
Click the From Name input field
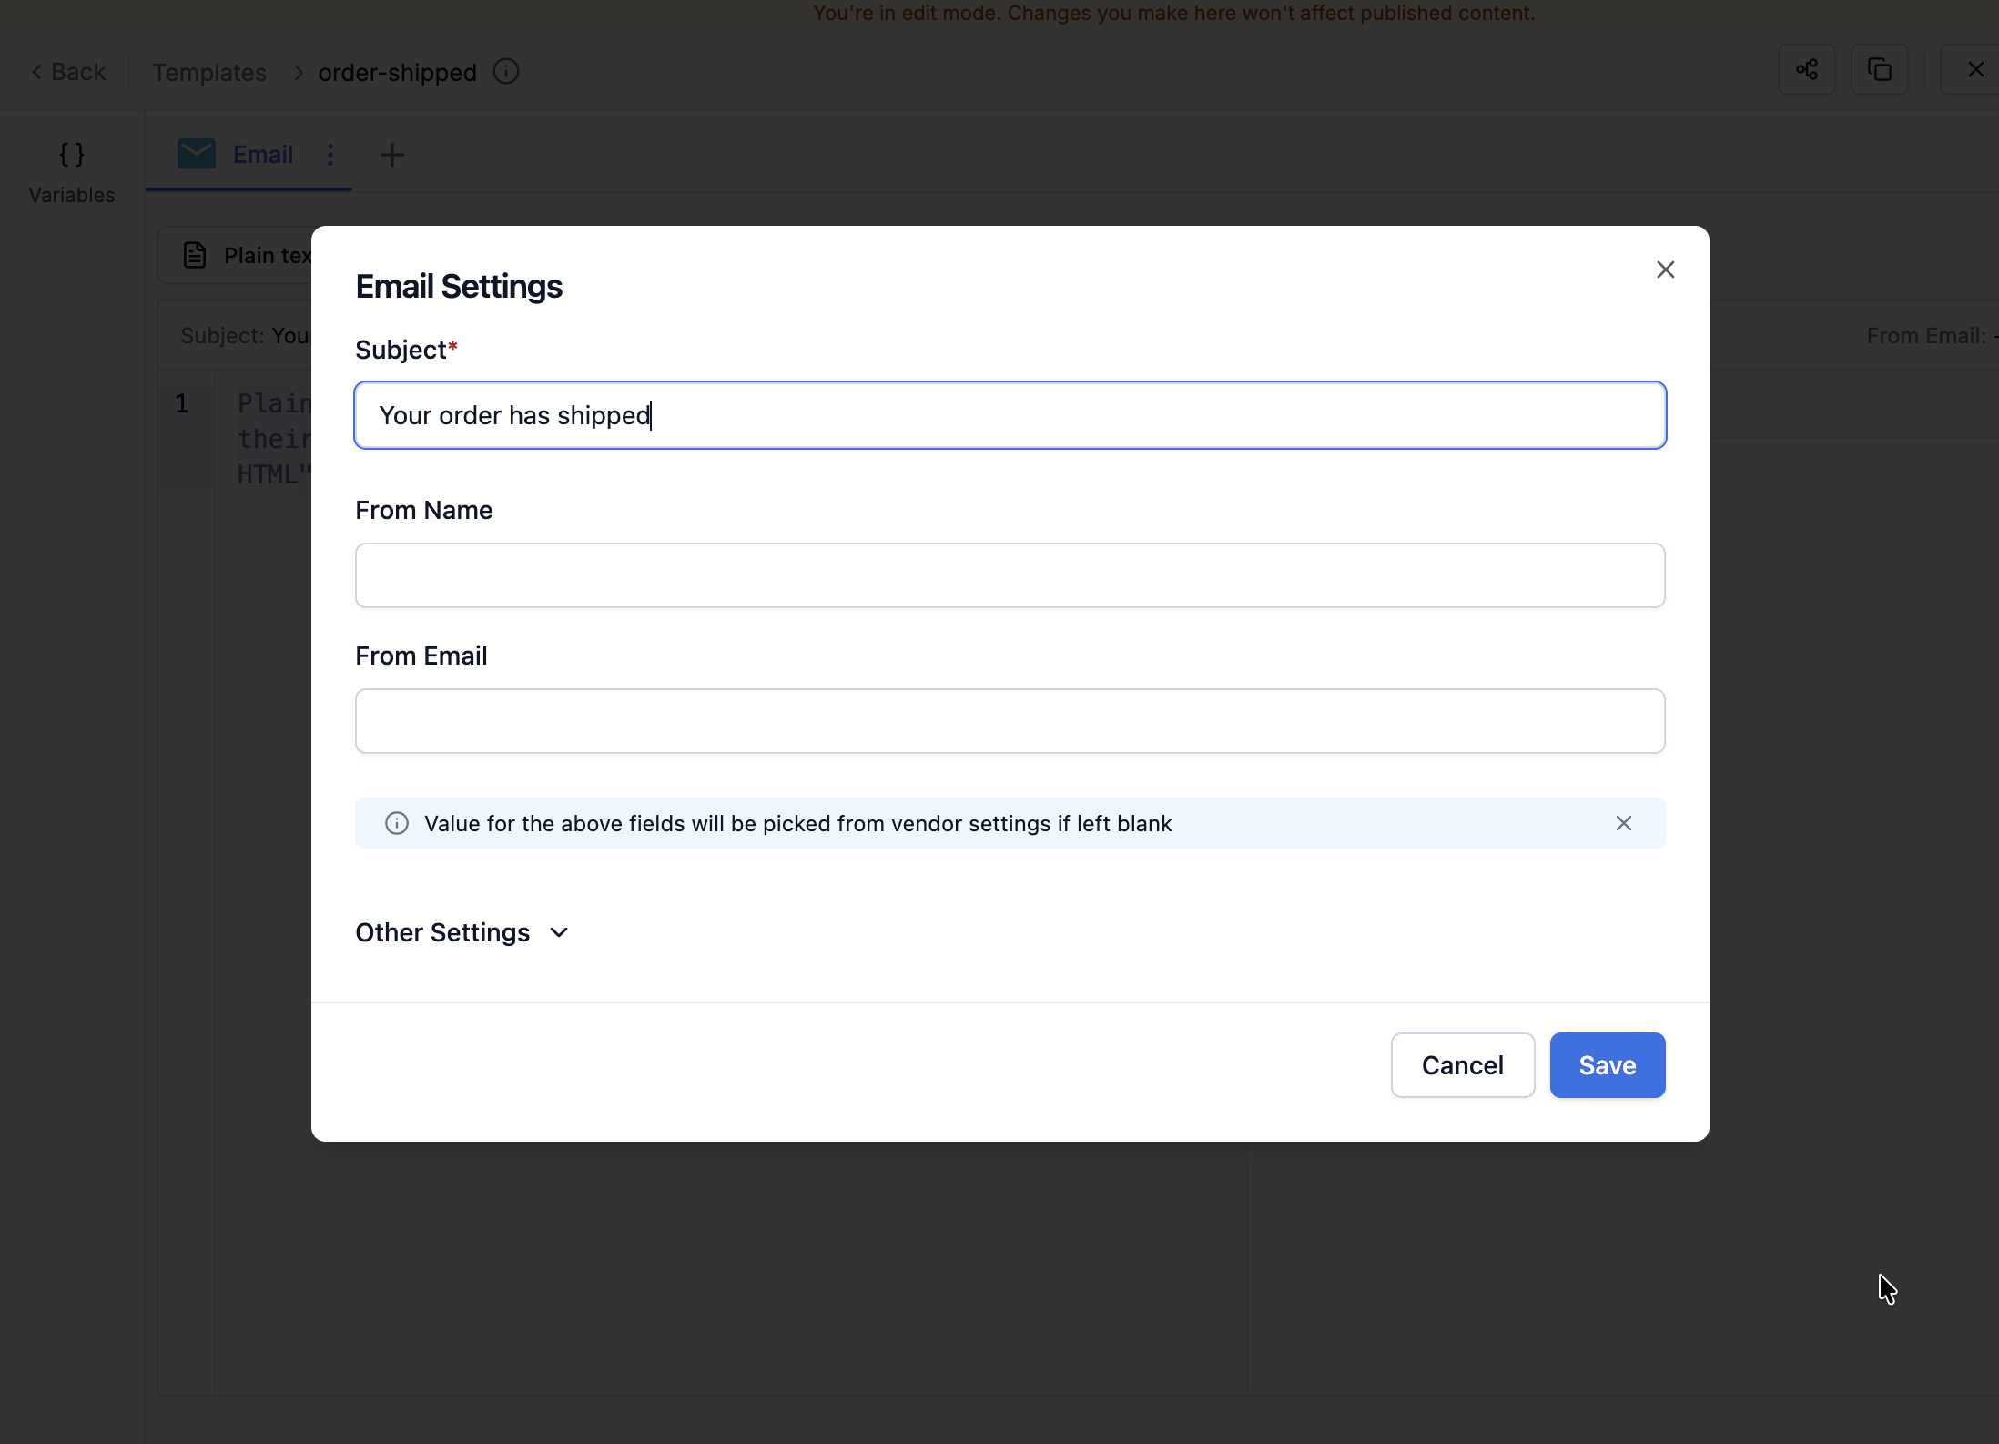click(1010, 575)
